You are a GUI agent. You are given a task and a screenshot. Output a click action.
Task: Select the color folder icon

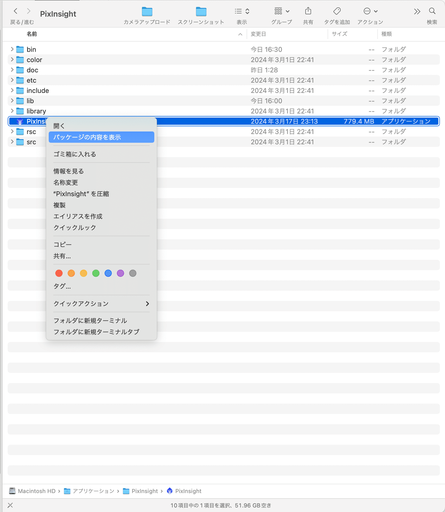point(20,60)
